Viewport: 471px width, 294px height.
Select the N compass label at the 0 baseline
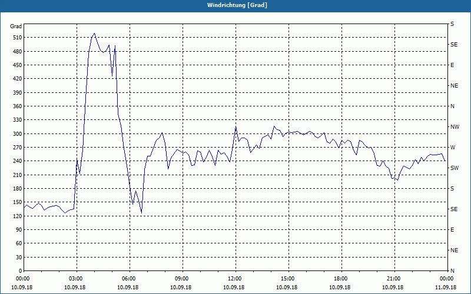pos(452,271)
